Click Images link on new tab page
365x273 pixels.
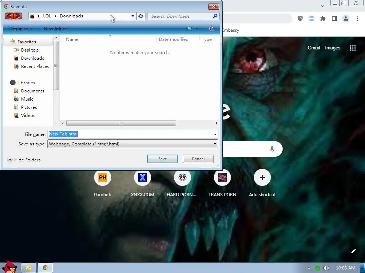pyautogui.click(x=333, y=48)
